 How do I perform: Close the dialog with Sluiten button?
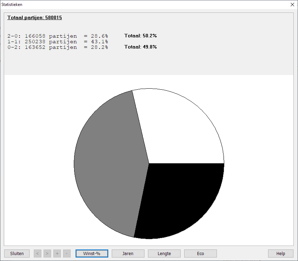tap(17, 254)
